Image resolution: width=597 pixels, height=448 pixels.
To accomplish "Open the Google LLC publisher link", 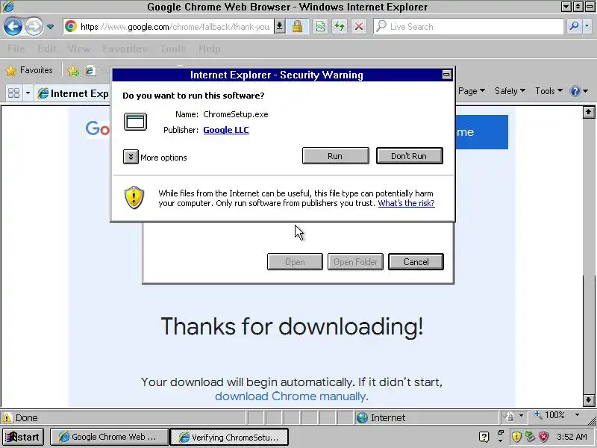I will point(226,130).
